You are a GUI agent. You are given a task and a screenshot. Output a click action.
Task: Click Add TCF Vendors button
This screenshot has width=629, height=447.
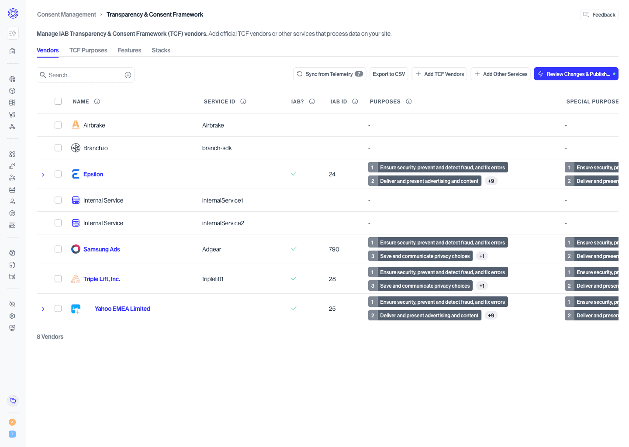click(x=439, y=74)
